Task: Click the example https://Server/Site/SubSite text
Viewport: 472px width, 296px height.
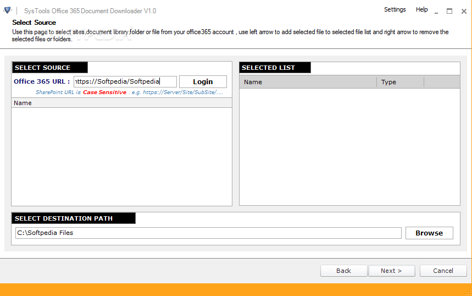Action: coord(183,92)
